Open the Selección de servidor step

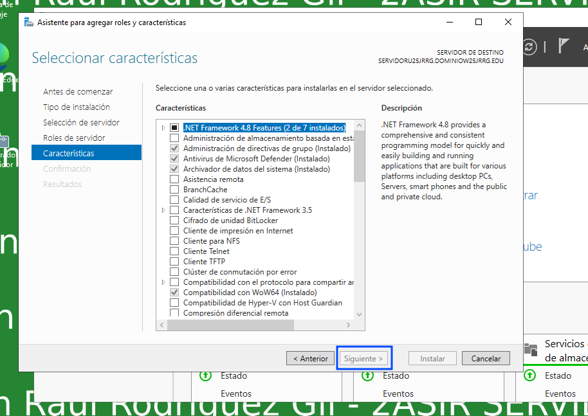81,122
